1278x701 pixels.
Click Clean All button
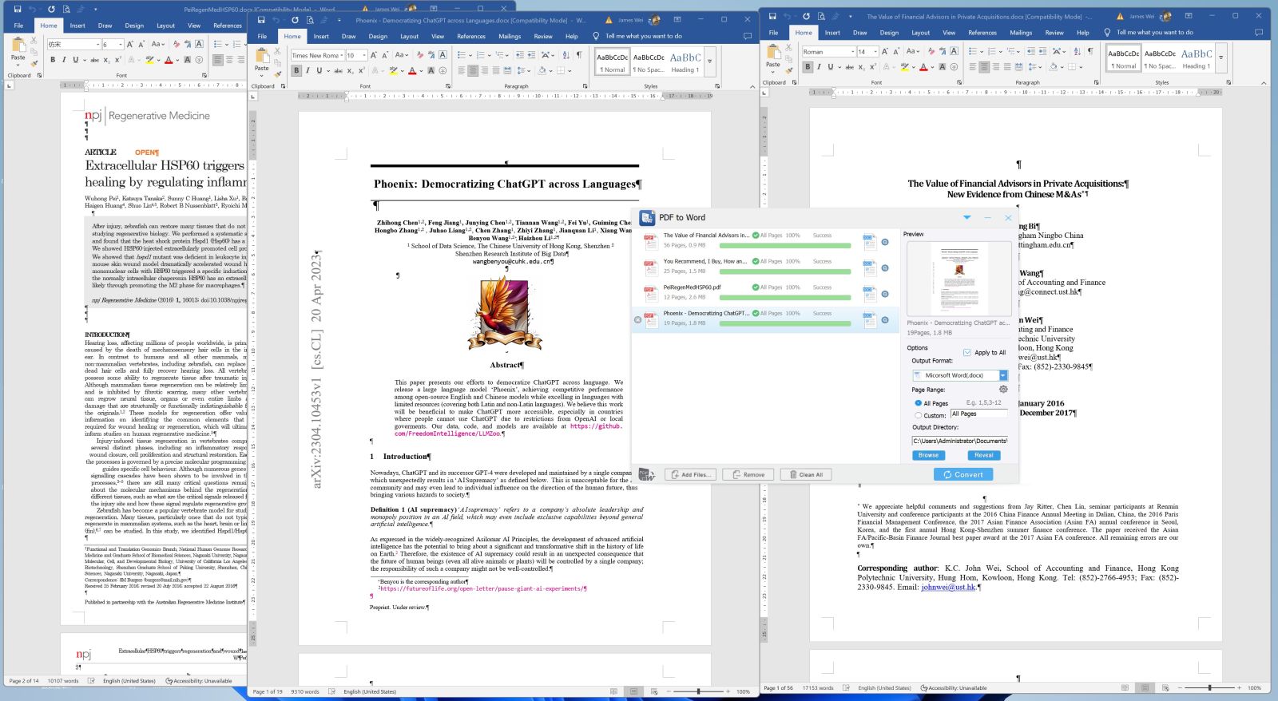click(x=806, y=474)
